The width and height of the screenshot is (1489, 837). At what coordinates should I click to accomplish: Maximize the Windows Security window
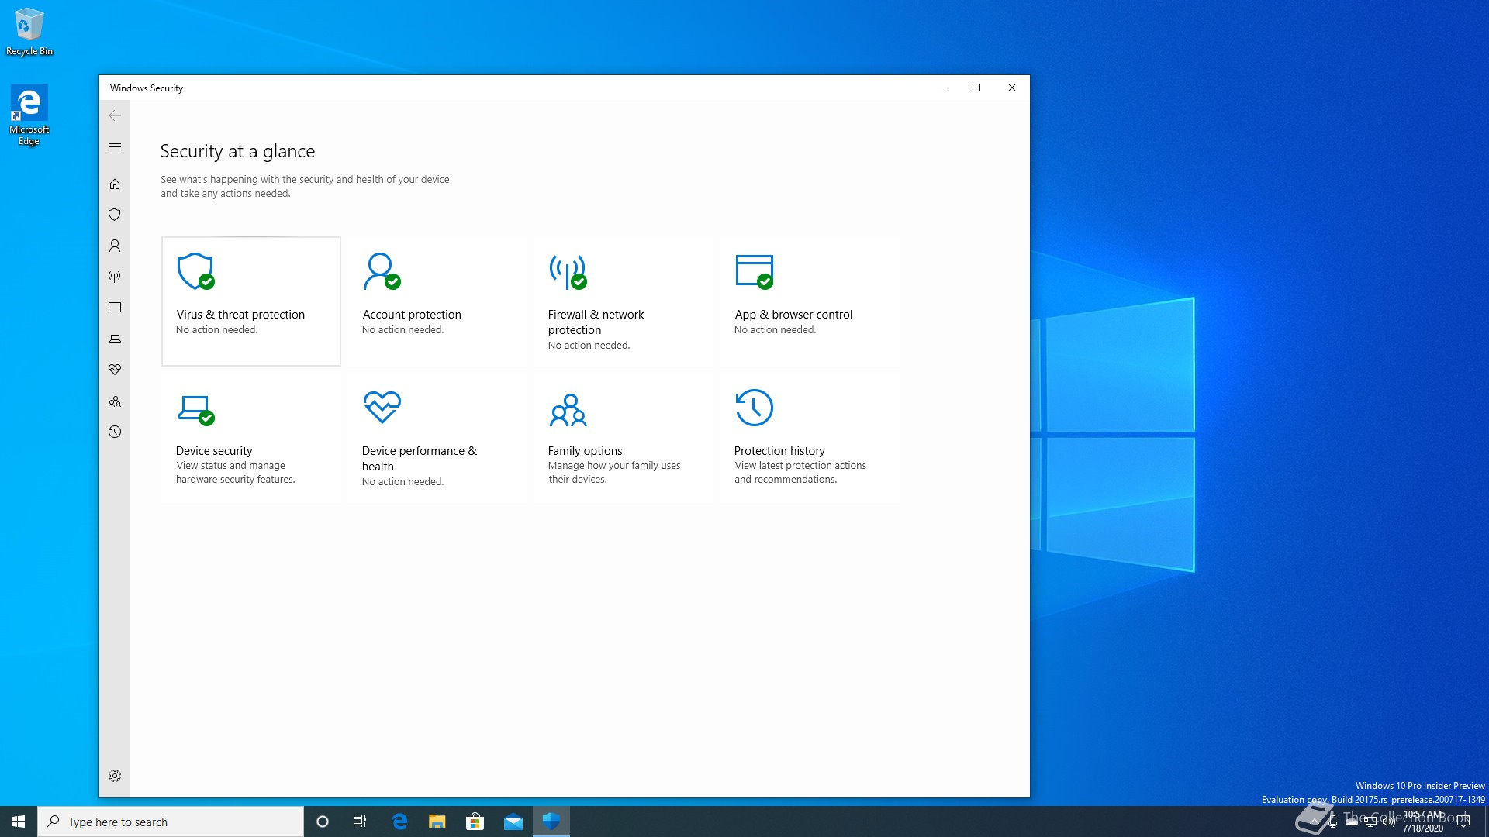coord(976,88)
